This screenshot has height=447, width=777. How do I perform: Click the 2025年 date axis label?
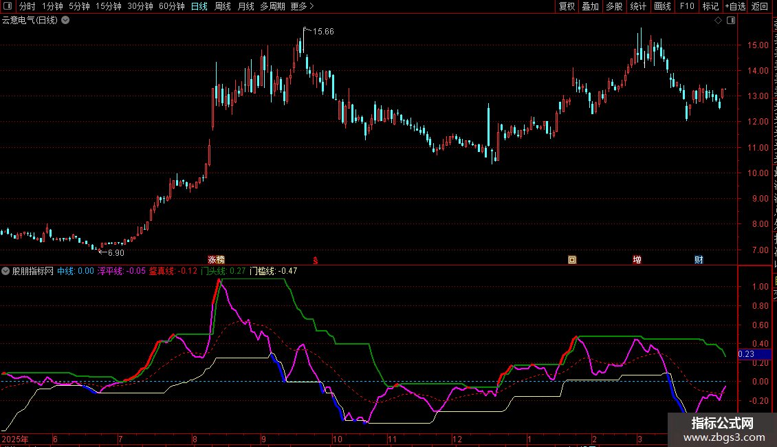click(x=15, y=439)
